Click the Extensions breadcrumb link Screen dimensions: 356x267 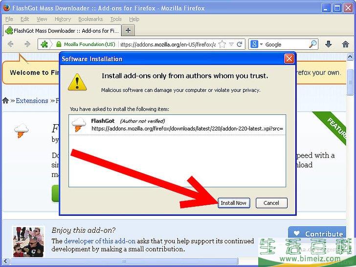click(32, 101)
